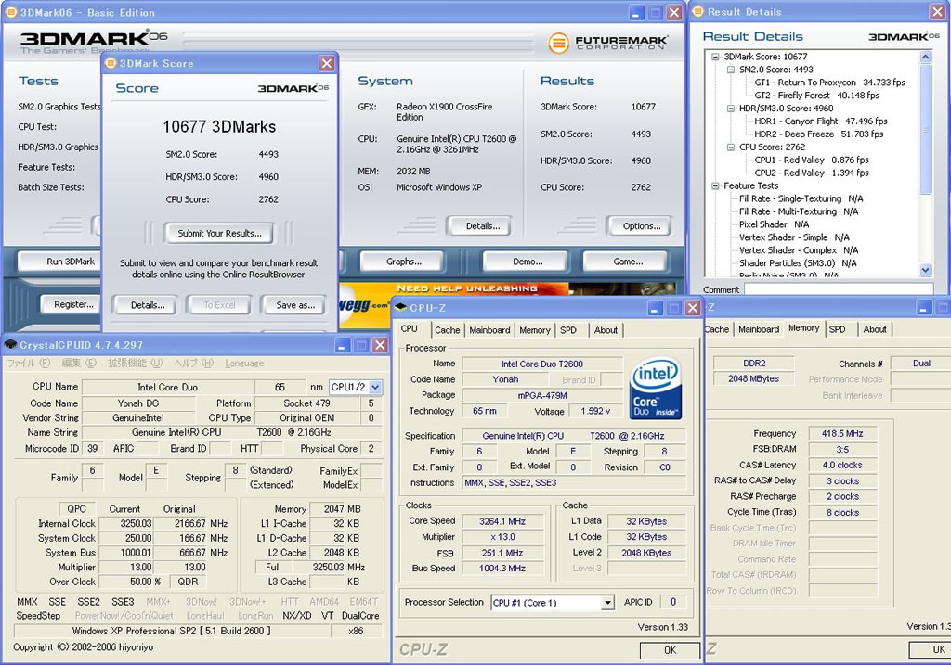Select Pixel Shader N/A row
Viewport: 951px width, 665px height.
pos(774,224)
